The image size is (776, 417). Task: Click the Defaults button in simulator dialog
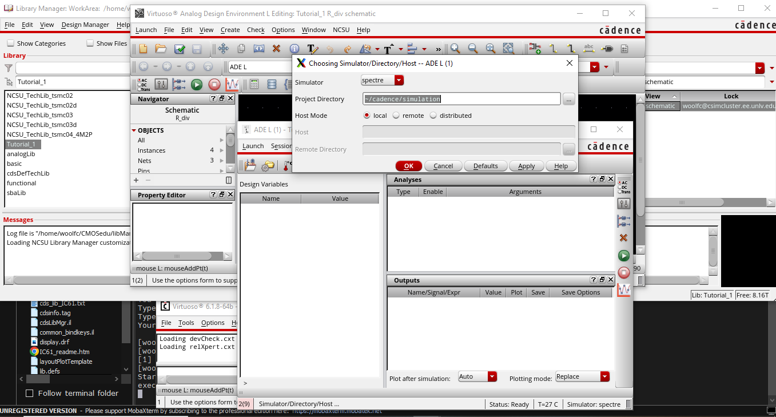[x=486, y=166]
